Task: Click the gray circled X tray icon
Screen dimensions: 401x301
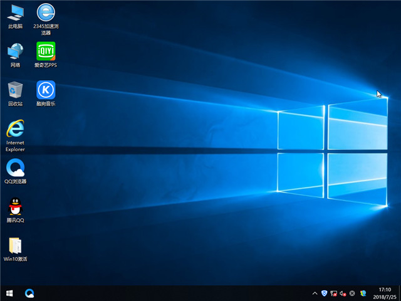Action: [352, 293]
